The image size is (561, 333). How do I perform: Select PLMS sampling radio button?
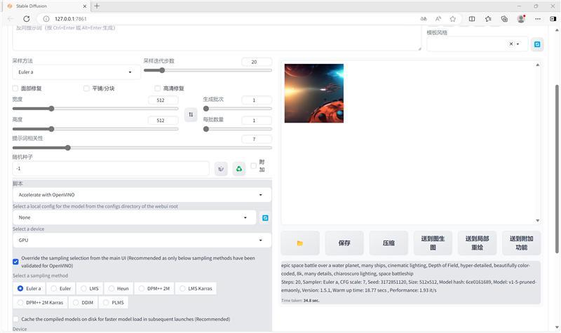tap(106, 303)
